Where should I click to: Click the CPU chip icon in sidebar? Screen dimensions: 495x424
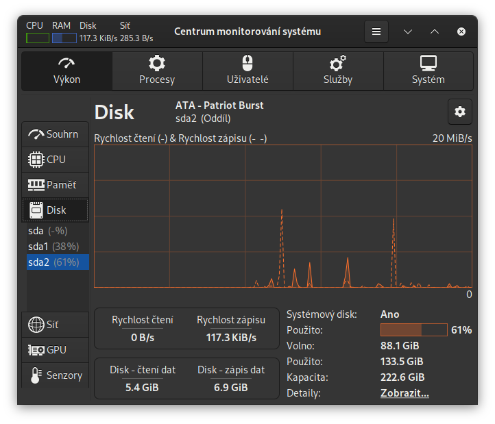(x=36, y=160)
